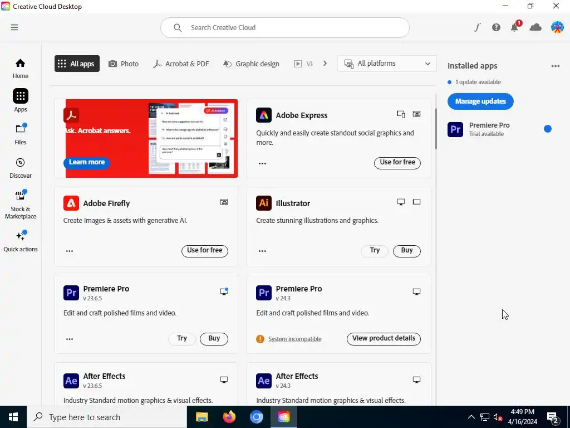Open the help question mark icon
This screenshot has width=570, height=428.
[x=496, y=27]
